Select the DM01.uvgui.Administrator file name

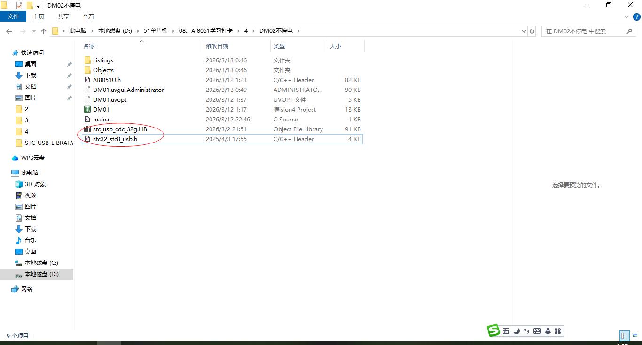point(128,90)
